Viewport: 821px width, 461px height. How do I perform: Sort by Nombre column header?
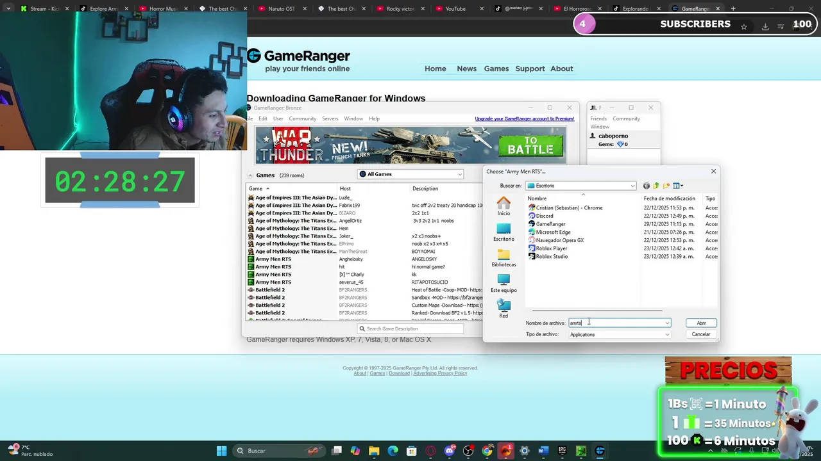537,198
